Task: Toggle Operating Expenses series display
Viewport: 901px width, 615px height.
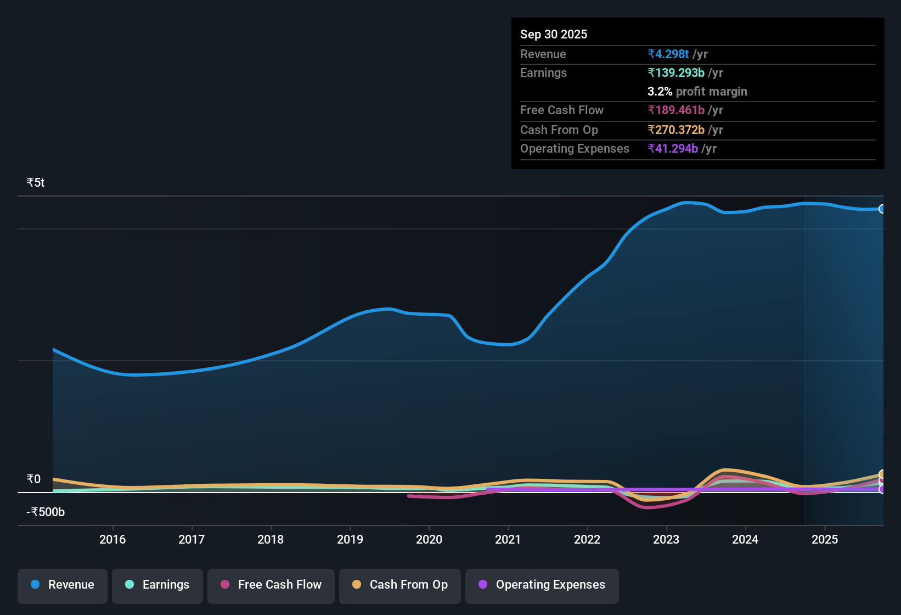Action: [x=542, y=585]
